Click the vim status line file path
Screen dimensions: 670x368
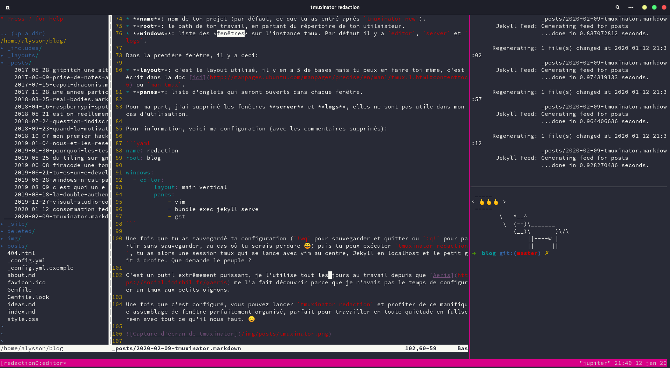pyautogui.click(x=177, y=348)
